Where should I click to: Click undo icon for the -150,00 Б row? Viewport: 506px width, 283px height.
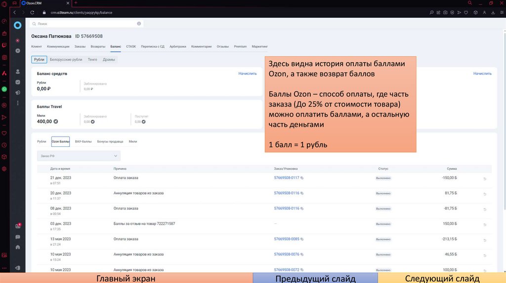tap(485, 178)
